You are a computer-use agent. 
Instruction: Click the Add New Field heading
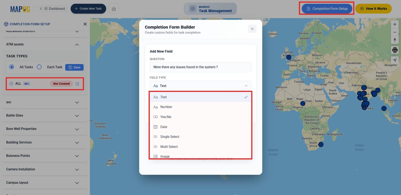pos(161,51)
